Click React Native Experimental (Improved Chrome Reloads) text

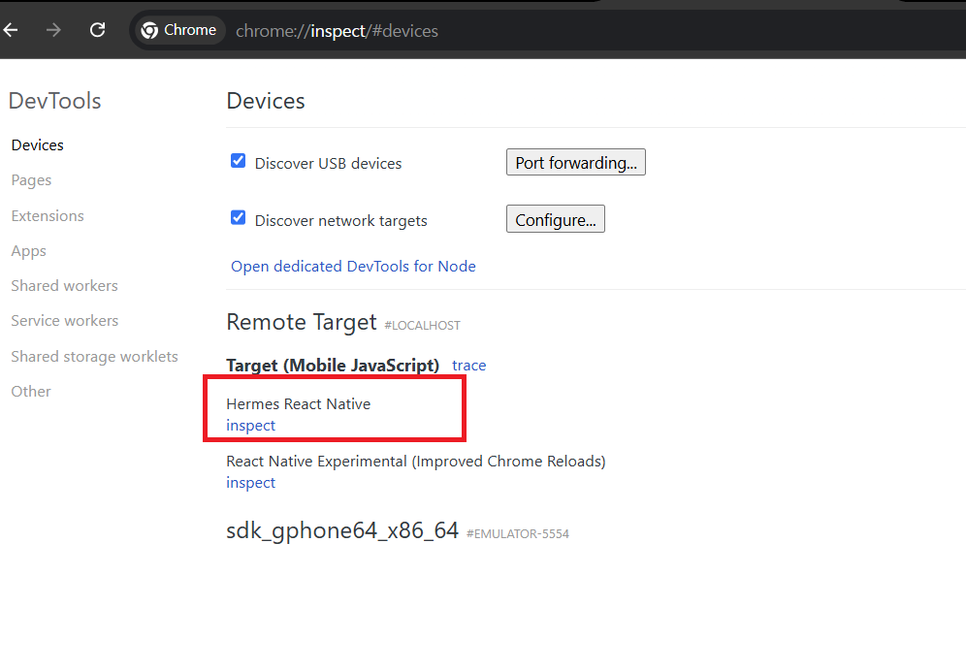416,462
